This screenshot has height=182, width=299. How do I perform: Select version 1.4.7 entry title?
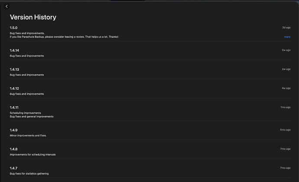14,168
